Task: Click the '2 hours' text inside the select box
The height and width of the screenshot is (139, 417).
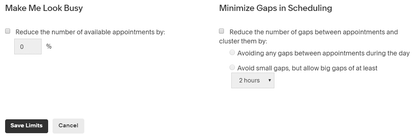Action: 250,81
